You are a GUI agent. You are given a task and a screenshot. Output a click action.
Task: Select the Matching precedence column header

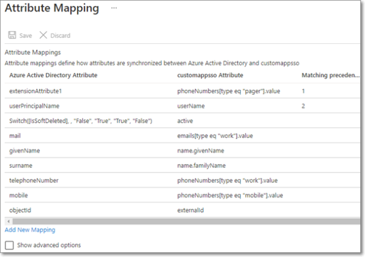(330, 75)
